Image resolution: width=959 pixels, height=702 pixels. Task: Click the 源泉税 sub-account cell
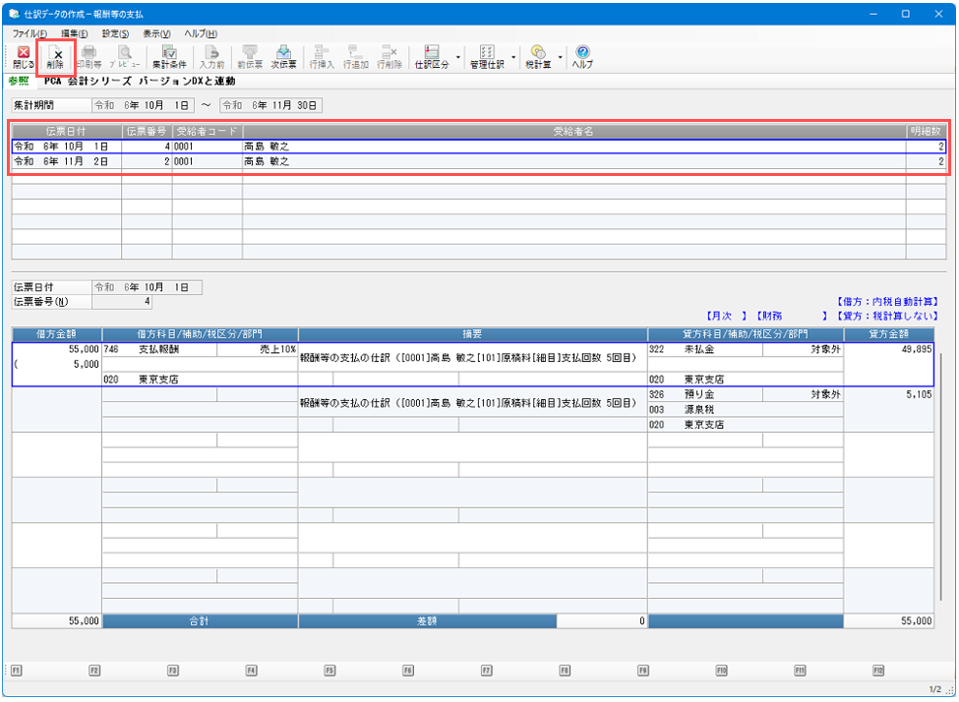point(746,410)
